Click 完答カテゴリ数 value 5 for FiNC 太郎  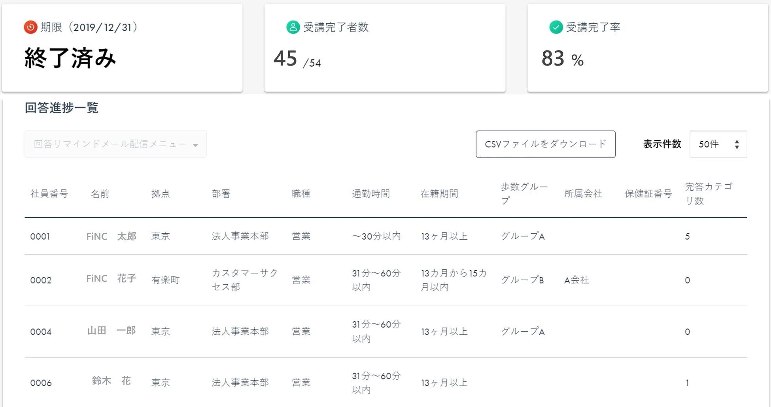pyautogui.click(x=688, y=236)
